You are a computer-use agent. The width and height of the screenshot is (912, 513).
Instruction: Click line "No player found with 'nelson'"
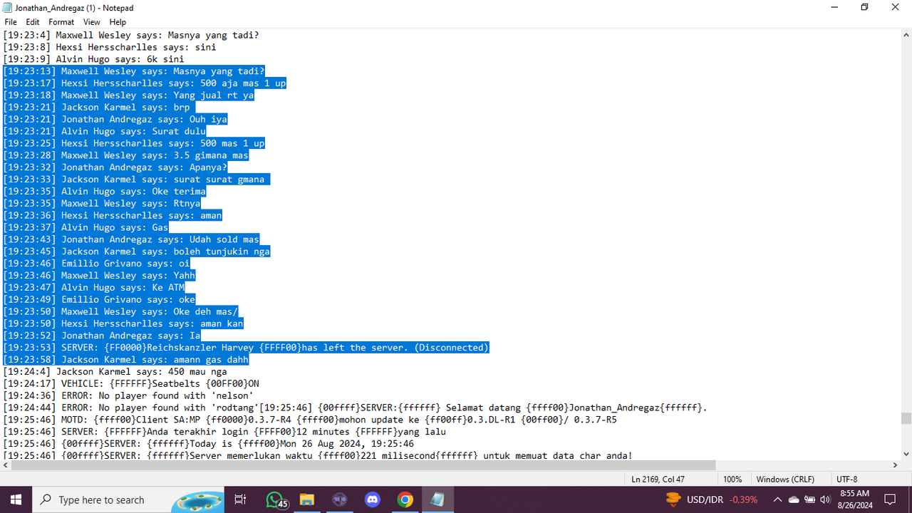128,395
